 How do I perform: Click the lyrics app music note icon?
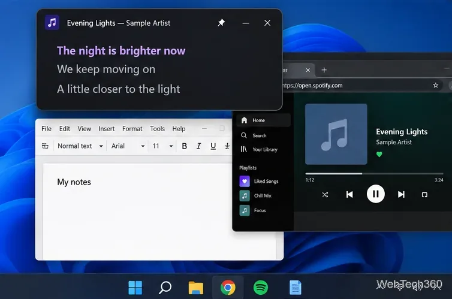click(x=52, y=22)
